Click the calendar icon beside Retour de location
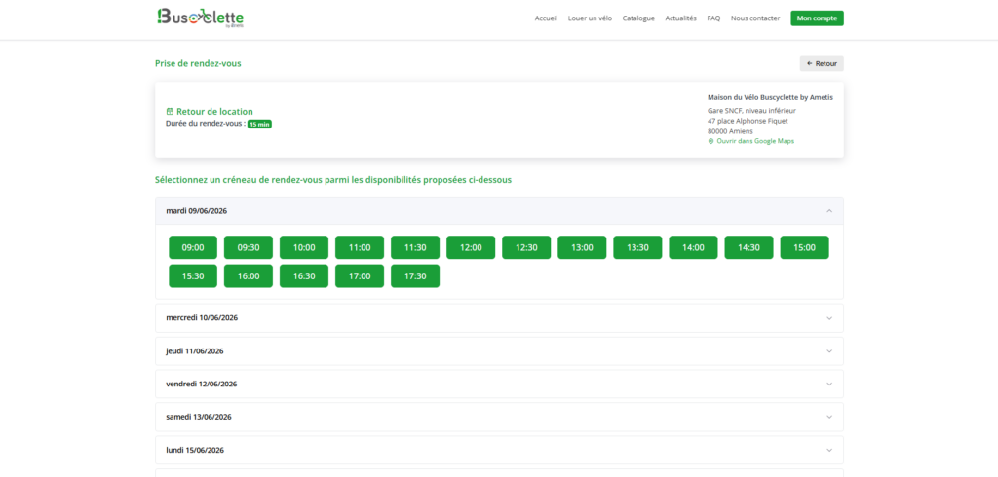Image resolution: width=998 pixels, height=477 pixels. click(x=170, y=111)
